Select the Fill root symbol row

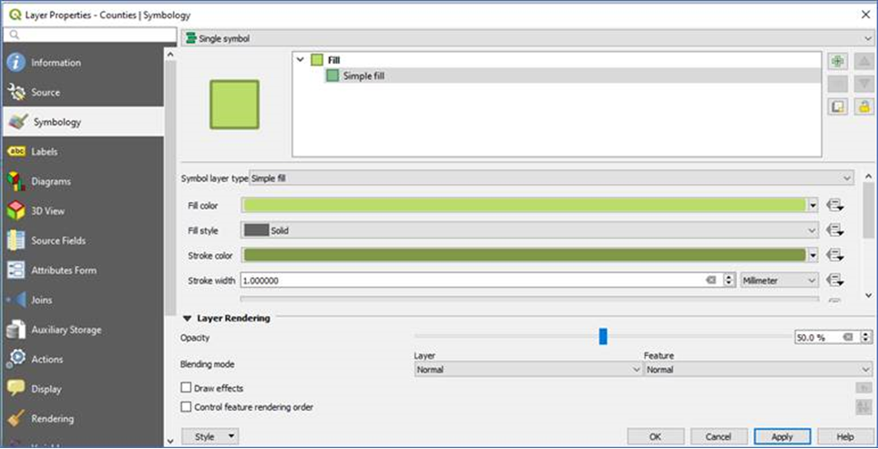point(556,60)
